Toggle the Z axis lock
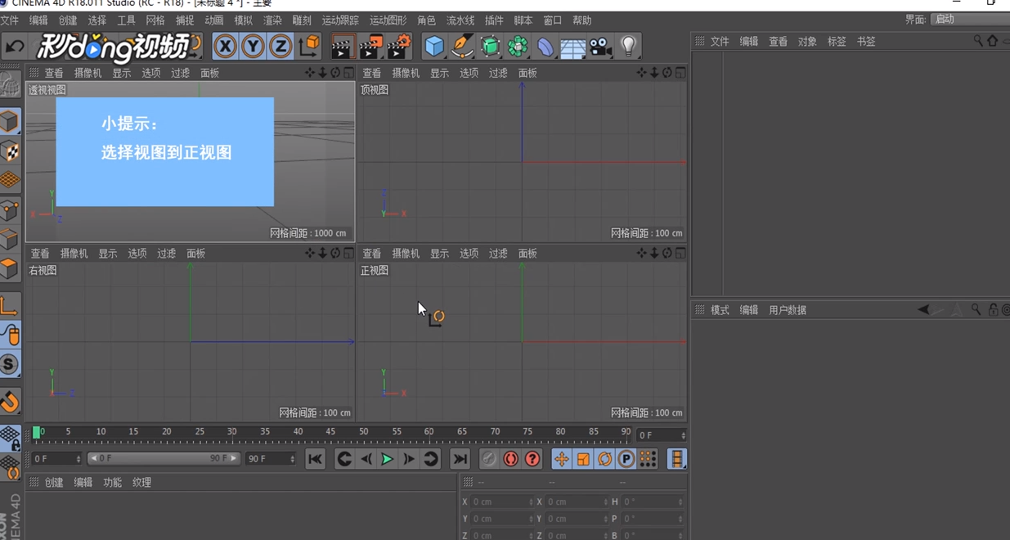This screenshot has height=540, width=1010. [x=281, y=47]
